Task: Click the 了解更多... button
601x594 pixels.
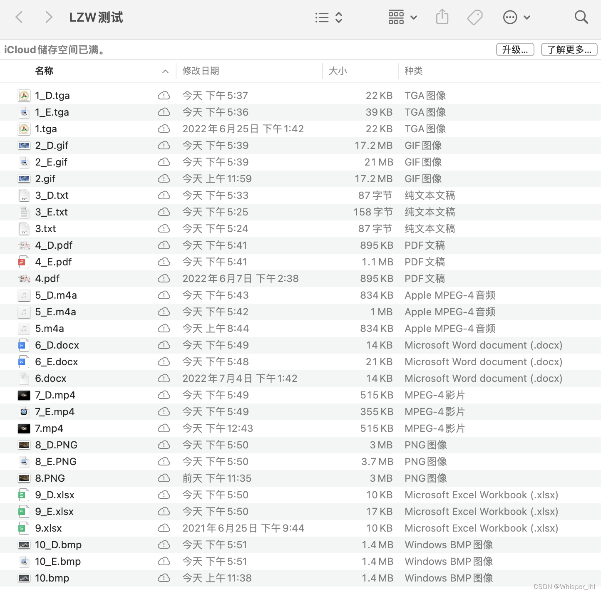Action: tap(569, 49)
